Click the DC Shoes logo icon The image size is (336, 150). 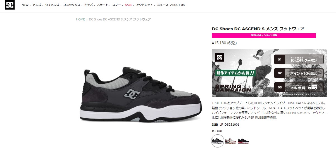pos(10,5)
